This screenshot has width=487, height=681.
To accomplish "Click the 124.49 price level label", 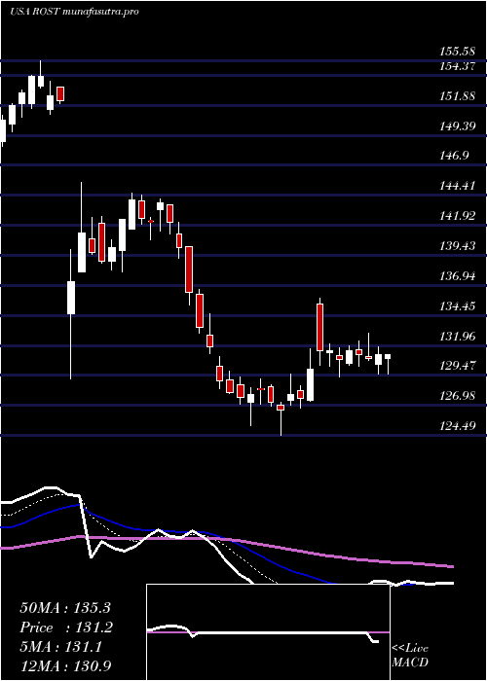I will click(457, 426).
